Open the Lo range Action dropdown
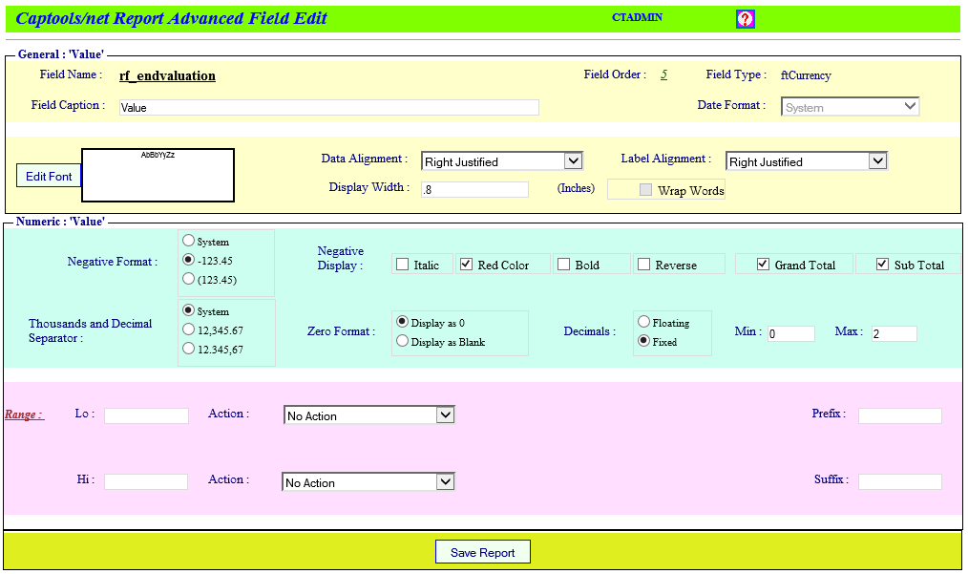 [446, 415]
